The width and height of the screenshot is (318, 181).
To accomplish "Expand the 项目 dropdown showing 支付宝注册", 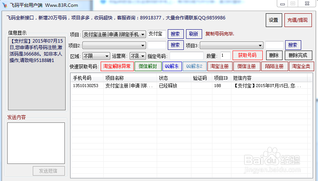I will pos(114,34).
